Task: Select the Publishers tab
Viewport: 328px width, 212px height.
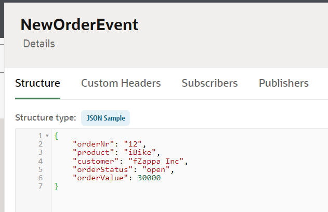Action: point(283,83)
